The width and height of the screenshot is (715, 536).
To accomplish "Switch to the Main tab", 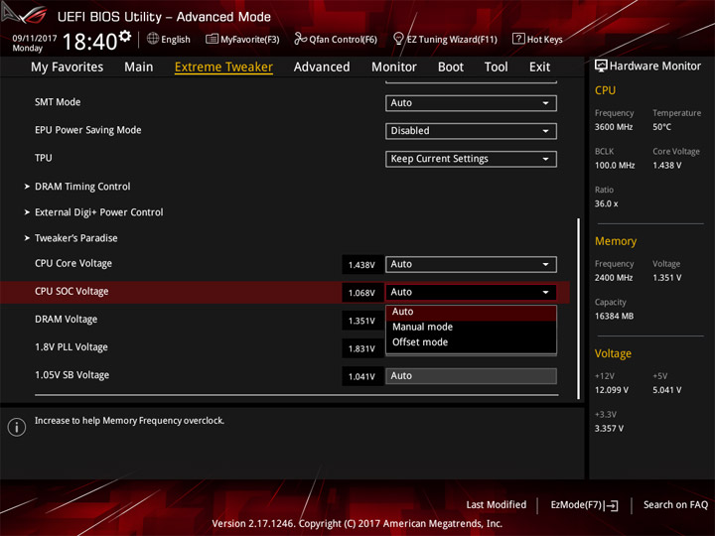I will coord(139,67).
